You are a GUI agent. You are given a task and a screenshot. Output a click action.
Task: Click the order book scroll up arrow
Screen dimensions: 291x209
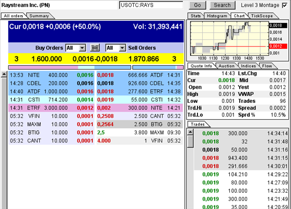tap(4, 74)
